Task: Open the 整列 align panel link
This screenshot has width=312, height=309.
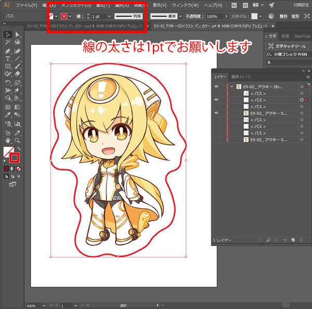Action: pyautogui.click(x=283, y=16)
